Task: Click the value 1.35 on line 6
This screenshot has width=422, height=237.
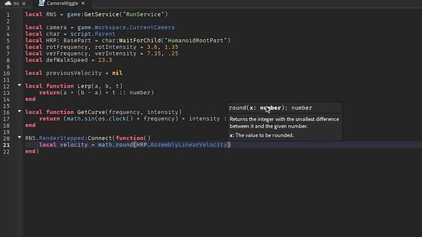Action: [x=171, y=47]
